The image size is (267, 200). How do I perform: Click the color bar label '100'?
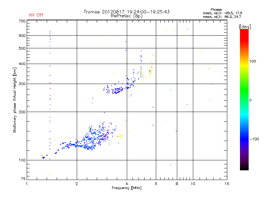pyautogui.click(x=253, y=61)
